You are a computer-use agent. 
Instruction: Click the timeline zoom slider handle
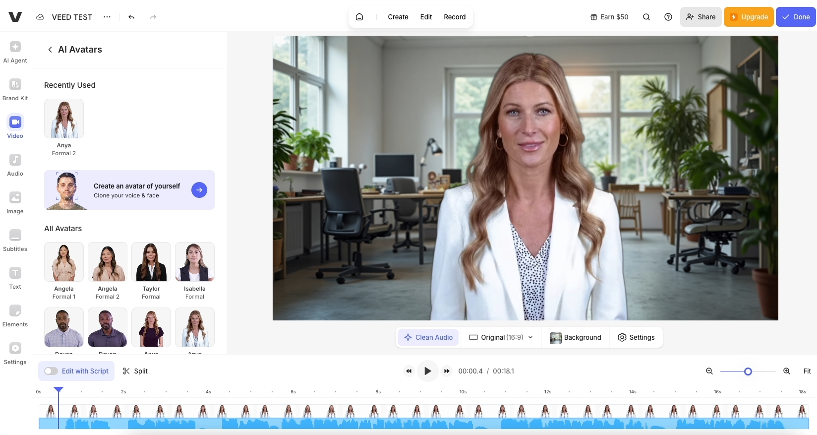pos(748,372)
